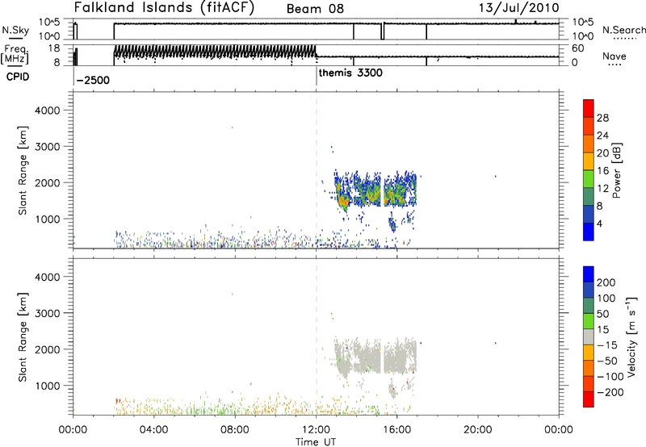Click the sawtooth frequency trace before 12:00
The width and height of the screenshot is (646, 447).
[x=215, y=52]
